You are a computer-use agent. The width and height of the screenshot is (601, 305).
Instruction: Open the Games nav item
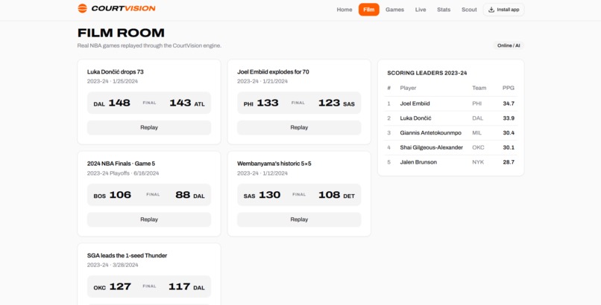pyautogui.click(x=394, y=10)
